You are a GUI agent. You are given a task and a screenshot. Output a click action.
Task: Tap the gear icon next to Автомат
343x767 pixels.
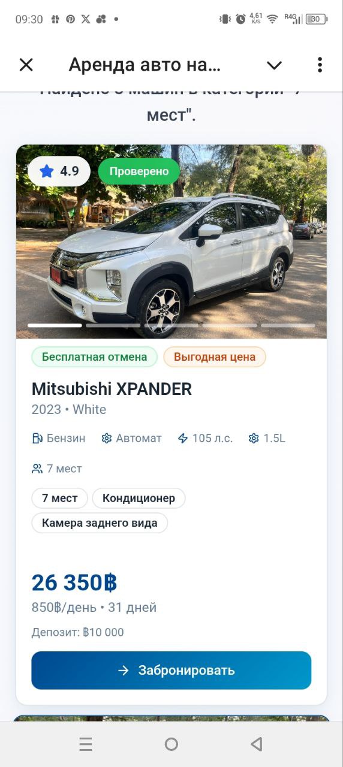pos(107,438)
